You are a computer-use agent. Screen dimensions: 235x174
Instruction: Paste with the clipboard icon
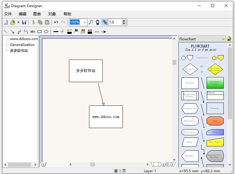point(47,22)
